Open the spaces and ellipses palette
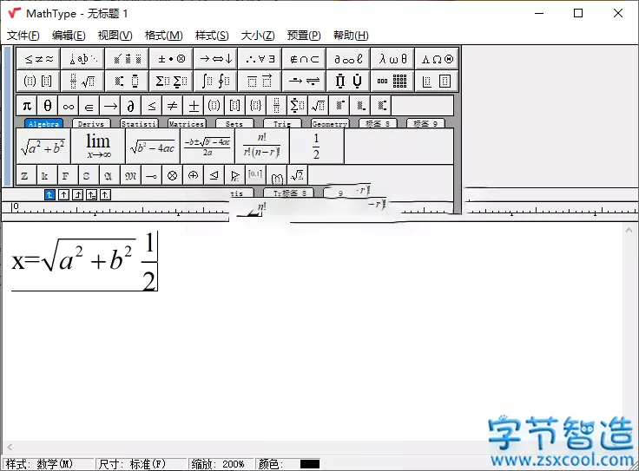The height and width of the screenshot is (471, 639). click(83, 59)
